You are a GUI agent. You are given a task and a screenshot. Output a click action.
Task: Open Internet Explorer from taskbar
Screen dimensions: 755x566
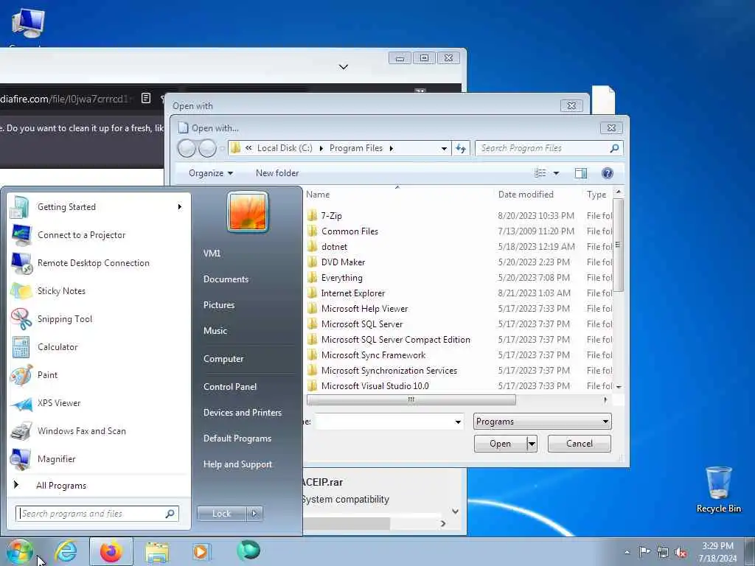66,551
